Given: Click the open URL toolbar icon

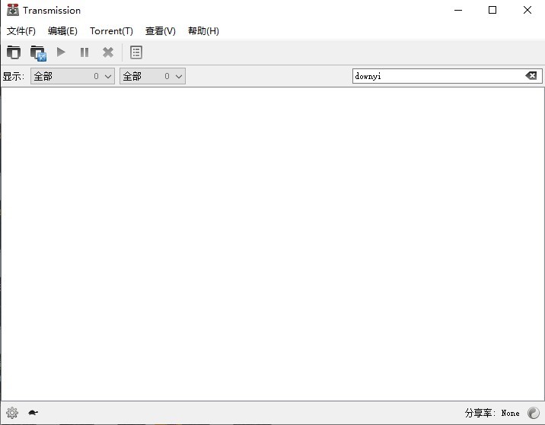Looking at the screenshot, I should click(38, 52).
